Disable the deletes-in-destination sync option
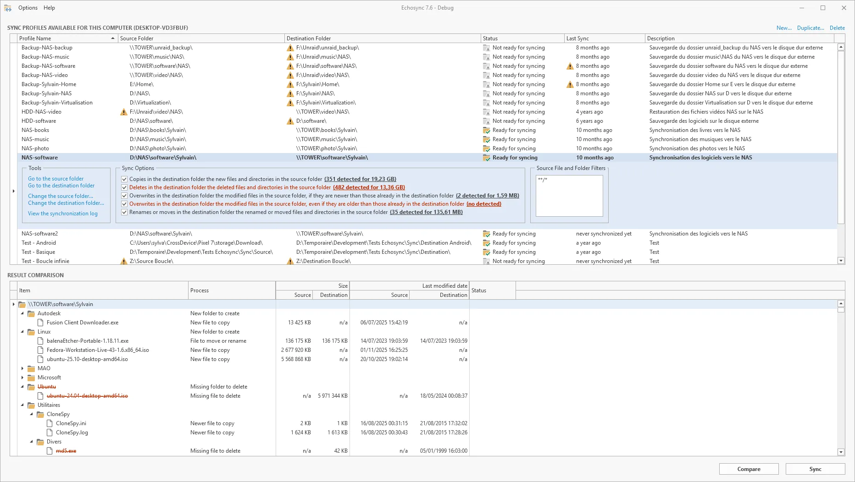Screen dimensions: 855x482 tap(124, 187)
